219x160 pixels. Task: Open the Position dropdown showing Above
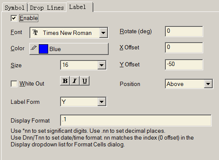208,84
